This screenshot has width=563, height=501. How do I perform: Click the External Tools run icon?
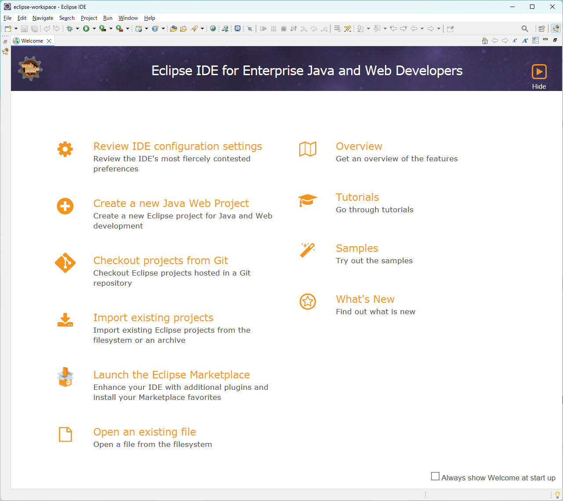click(119, 29)
